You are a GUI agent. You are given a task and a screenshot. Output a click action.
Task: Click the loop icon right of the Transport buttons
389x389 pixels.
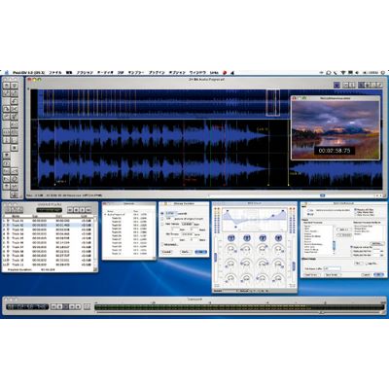click(x=87, y=306)
